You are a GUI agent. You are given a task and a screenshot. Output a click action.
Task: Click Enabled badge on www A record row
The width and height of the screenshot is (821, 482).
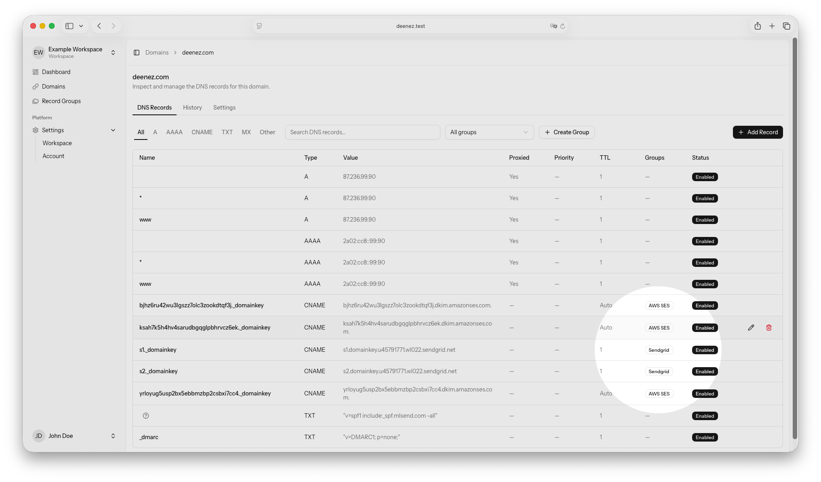(705, 220)
